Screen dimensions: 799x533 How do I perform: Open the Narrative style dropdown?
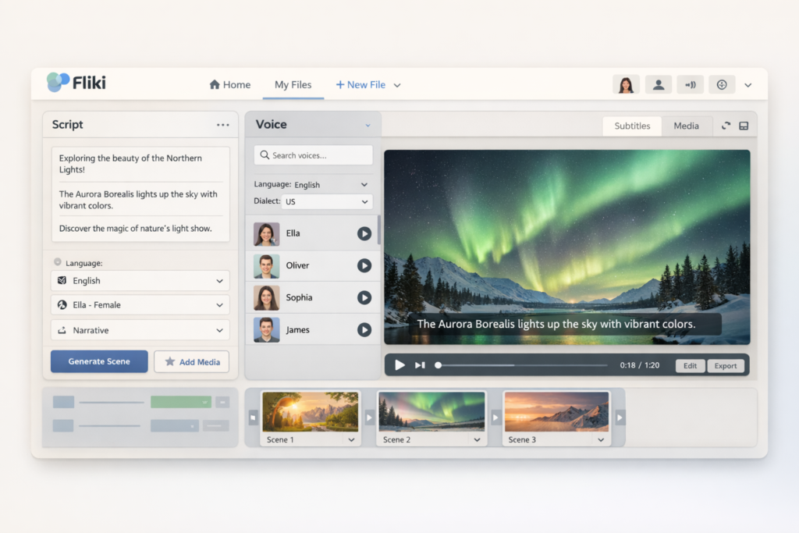(140, 329)
